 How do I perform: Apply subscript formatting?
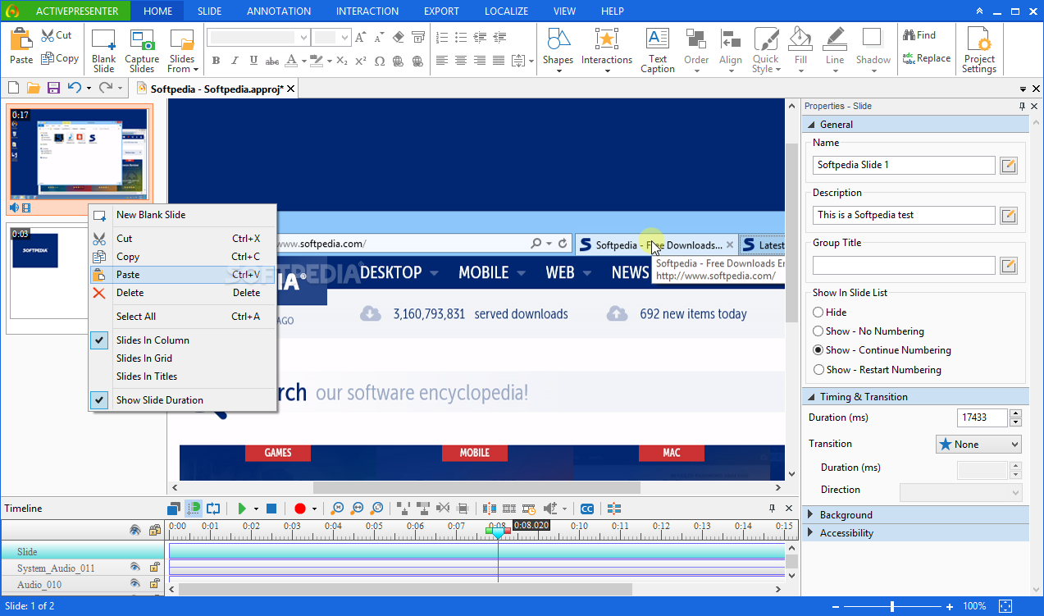342,61
